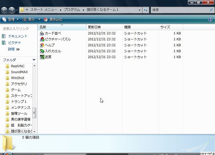
Task: Click the プログラム breadcrumb in address bar
Action: tap(71, 10)
